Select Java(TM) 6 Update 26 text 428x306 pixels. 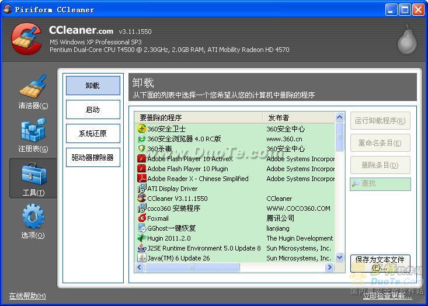click(x=179, y=258)
